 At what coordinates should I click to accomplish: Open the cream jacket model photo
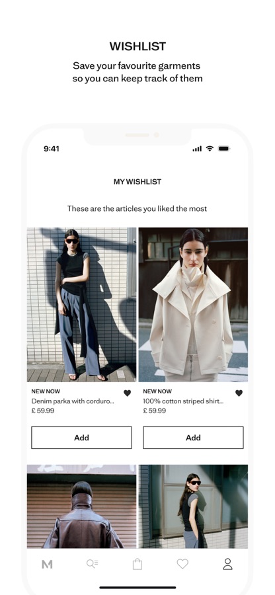point(193,305)
